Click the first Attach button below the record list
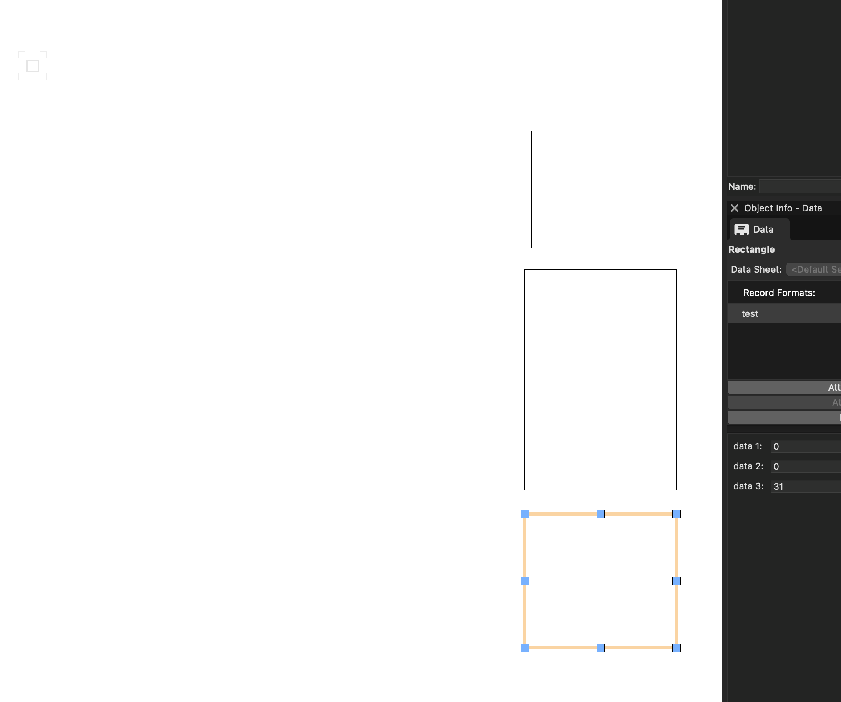Screen dimensions: 841x702 point(784,387)
